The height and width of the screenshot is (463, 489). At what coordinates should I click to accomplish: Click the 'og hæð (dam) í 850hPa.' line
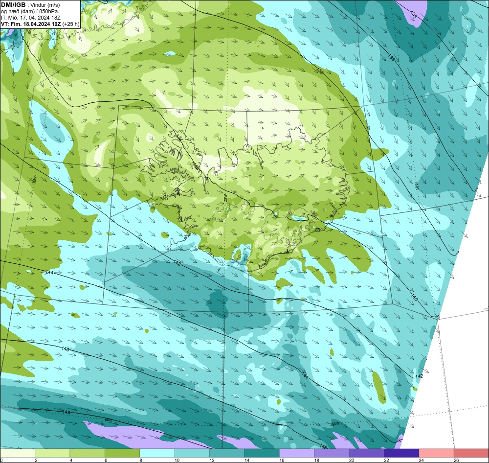30,11
